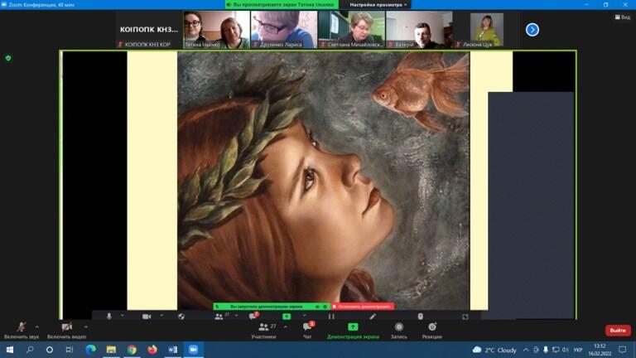636x358 pixels.
Task: Expand hidden system tray icons caret
Action: click(526, 350)
